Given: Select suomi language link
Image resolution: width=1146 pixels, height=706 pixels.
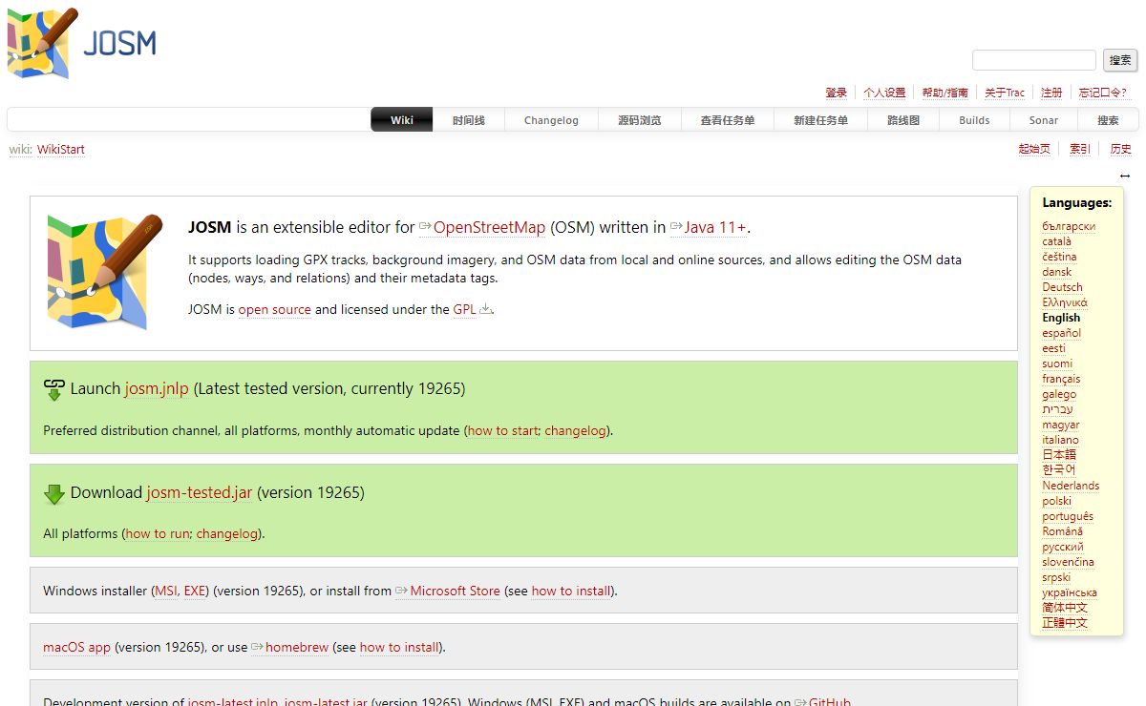Looking at the screenshot, I should point(1057,363).
